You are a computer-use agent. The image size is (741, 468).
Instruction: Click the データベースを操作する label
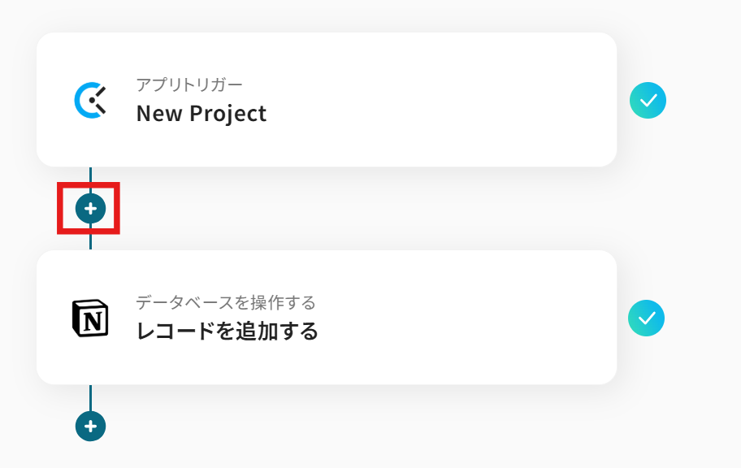coord(225,303)
